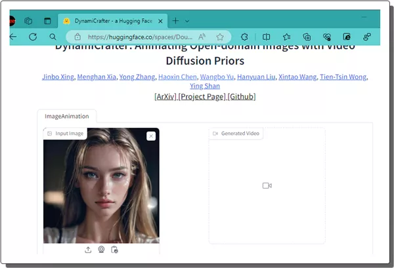This screenshot has width=394, height=268.
Task: Open the search magnifier icon
Action: coord(53,37)
